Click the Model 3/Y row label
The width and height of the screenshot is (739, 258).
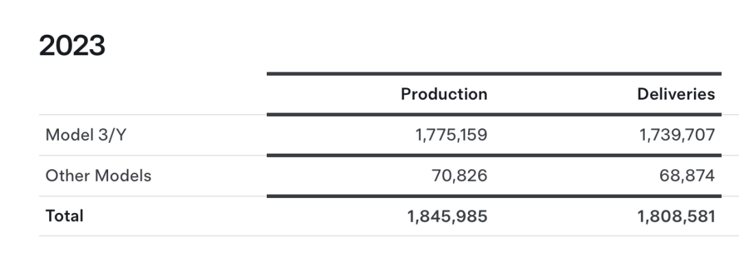pos(86,135)
